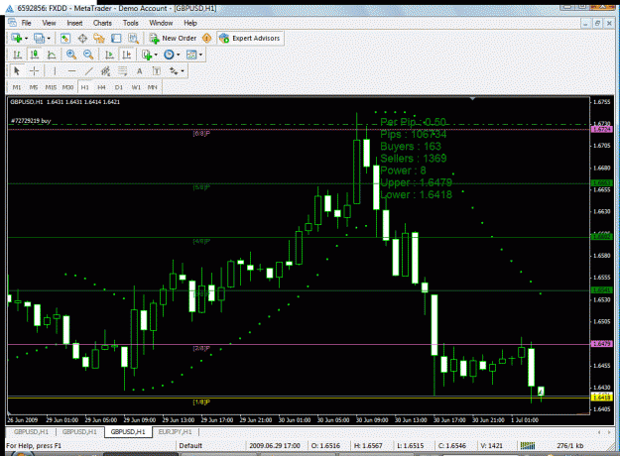Viewport: 620px width, 456px height.
Task: Switch timeframe to M1
Action: 17,87
